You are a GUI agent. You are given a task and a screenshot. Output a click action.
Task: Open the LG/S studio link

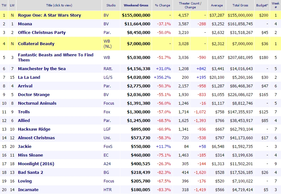108,77
